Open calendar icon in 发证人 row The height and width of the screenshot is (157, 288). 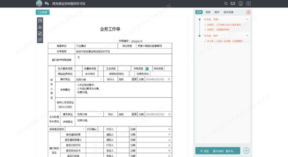click(x=169, y=151)
